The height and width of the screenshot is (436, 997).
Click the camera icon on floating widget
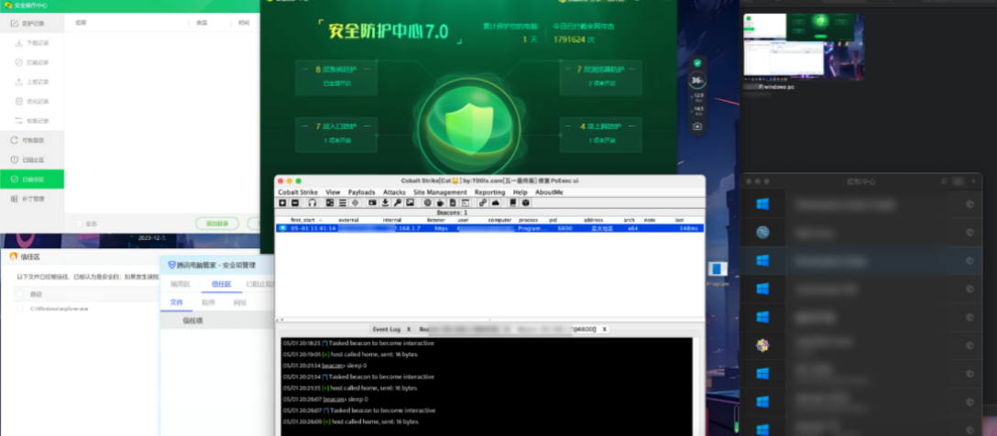[697, 126]
